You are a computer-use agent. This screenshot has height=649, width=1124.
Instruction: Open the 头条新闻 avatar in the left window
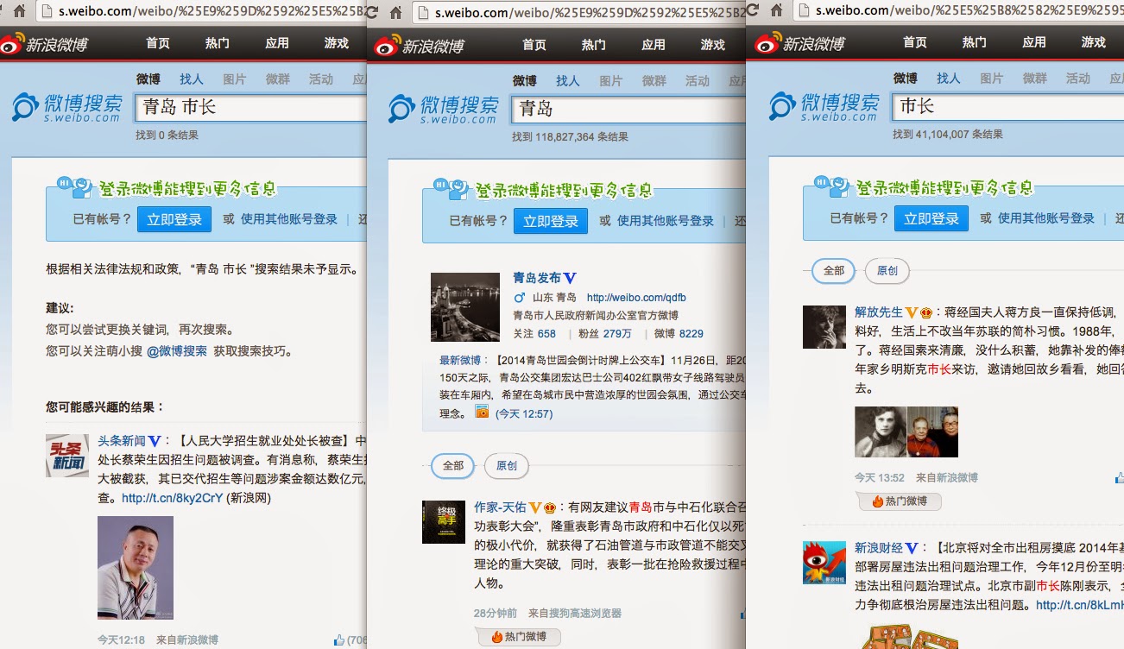pyautogui.click(x=67, y=455)
